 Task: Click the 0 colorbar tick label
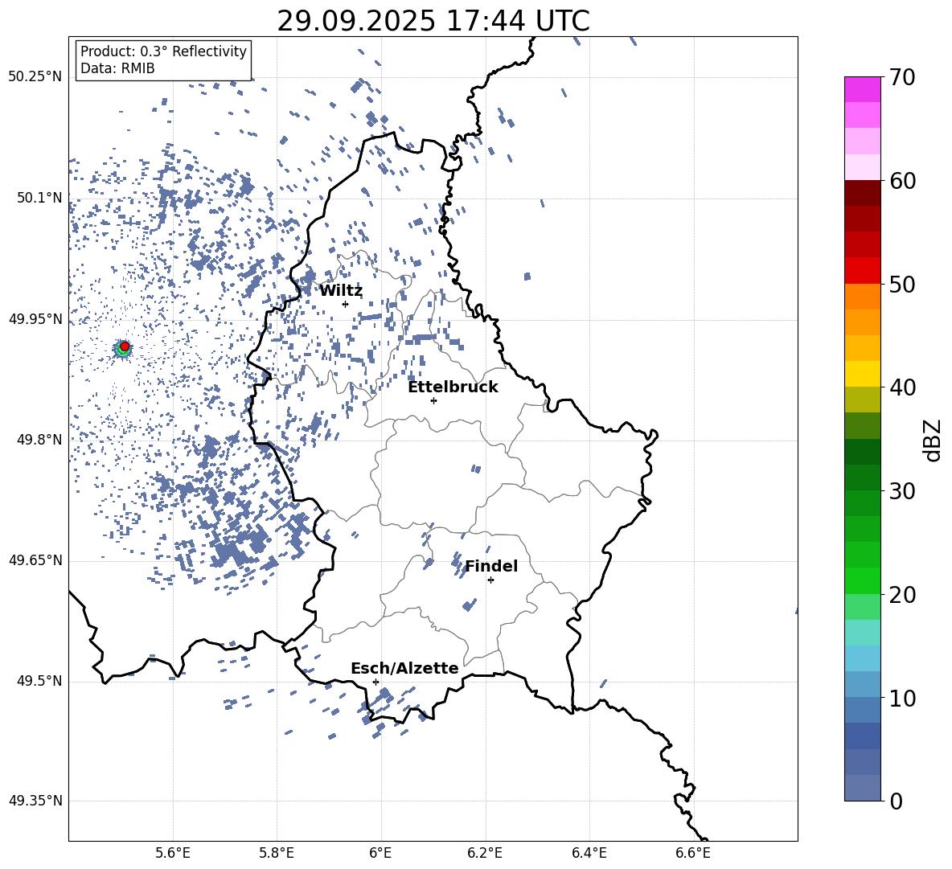[896, 801]
